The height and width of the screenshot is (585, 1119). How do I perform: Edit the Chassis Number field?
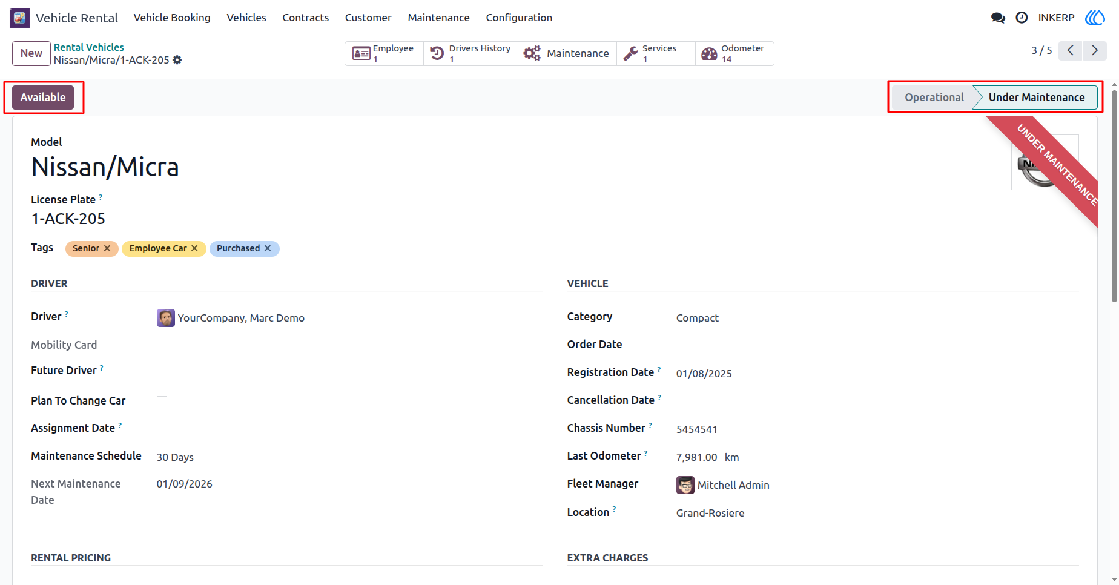(x=697, y=429)
